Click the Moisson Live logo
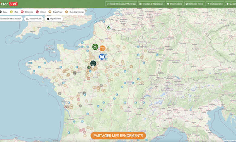236x142 pixels. pyautogui.click(x=9, y=4)
